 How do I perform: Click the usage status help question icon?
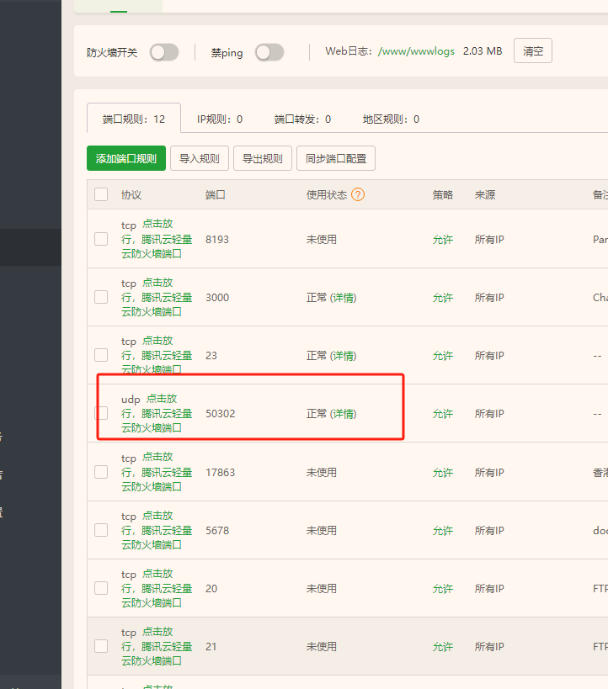(x=358, y=194)
